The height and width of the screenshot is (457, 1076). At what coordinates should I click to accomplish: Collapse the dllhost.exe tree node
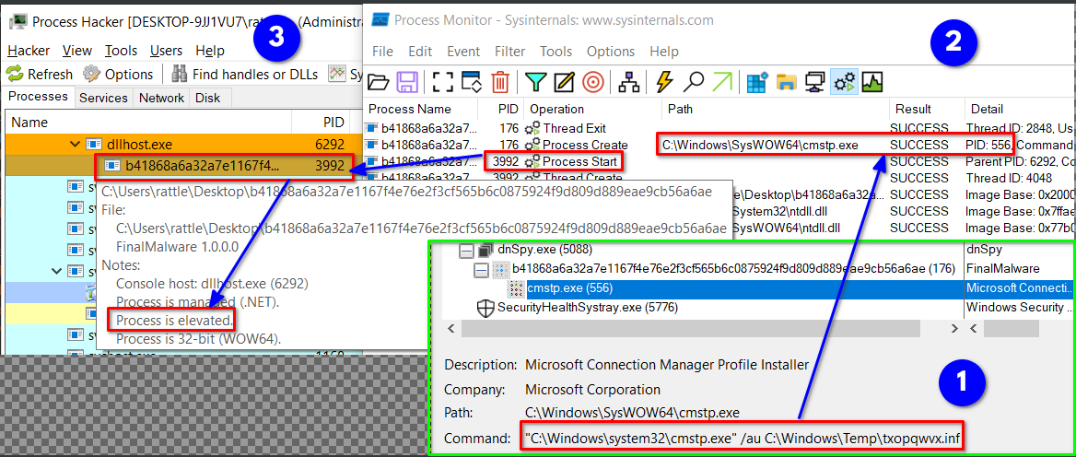pos(75,144)
